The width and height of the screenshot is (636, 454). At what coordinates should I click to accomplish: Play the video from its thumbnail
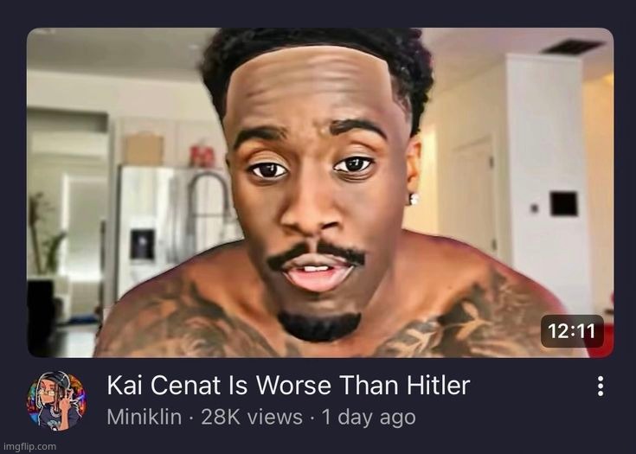320,193
